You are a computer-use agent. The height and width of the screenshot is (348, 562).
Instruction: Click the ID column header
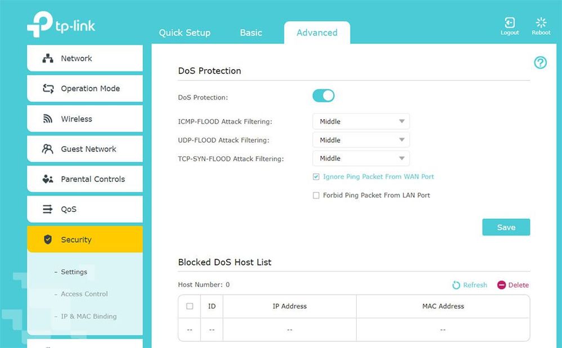tap(212, 306)
